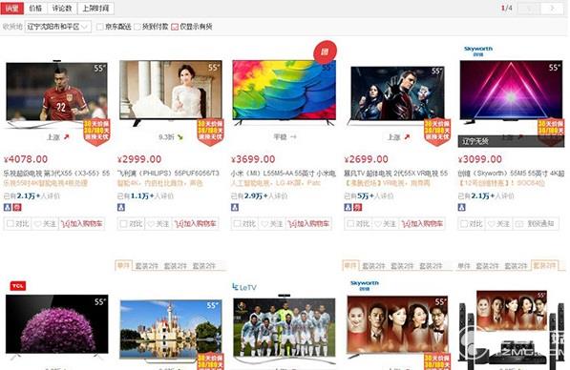Click the red badge icon under the ¥2699 TV reviews
The height and width of the screenshot is (370, 570).
[x=358, y=207]
